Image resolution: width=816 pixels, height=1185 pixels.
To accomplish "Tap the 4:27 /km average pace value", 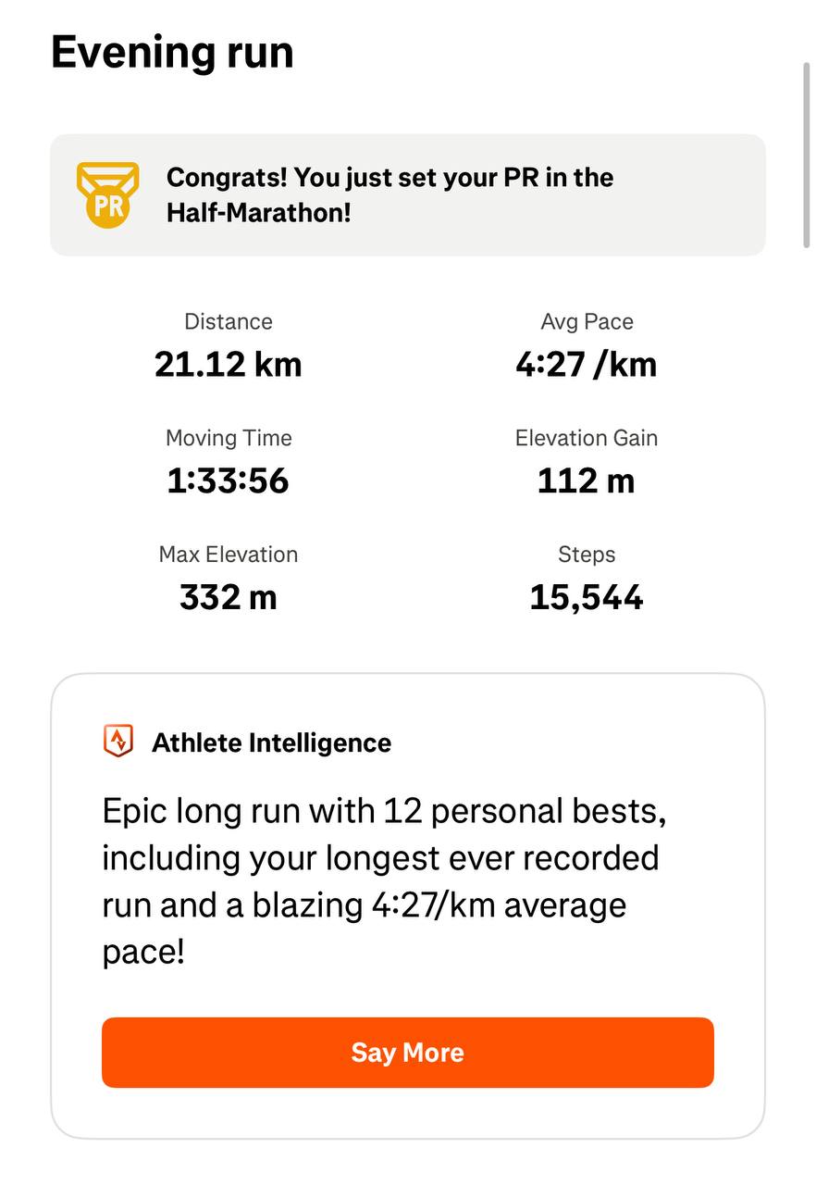I will pos(587,365).
